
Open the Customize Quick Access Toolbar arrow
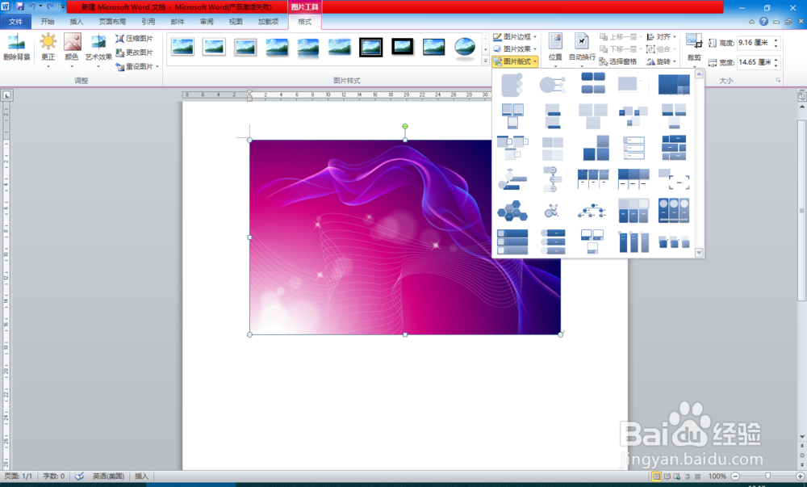(63, 6)
